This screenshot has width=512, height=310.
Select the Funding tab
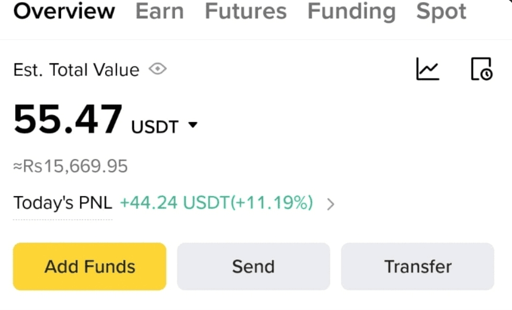coord(351,11)
